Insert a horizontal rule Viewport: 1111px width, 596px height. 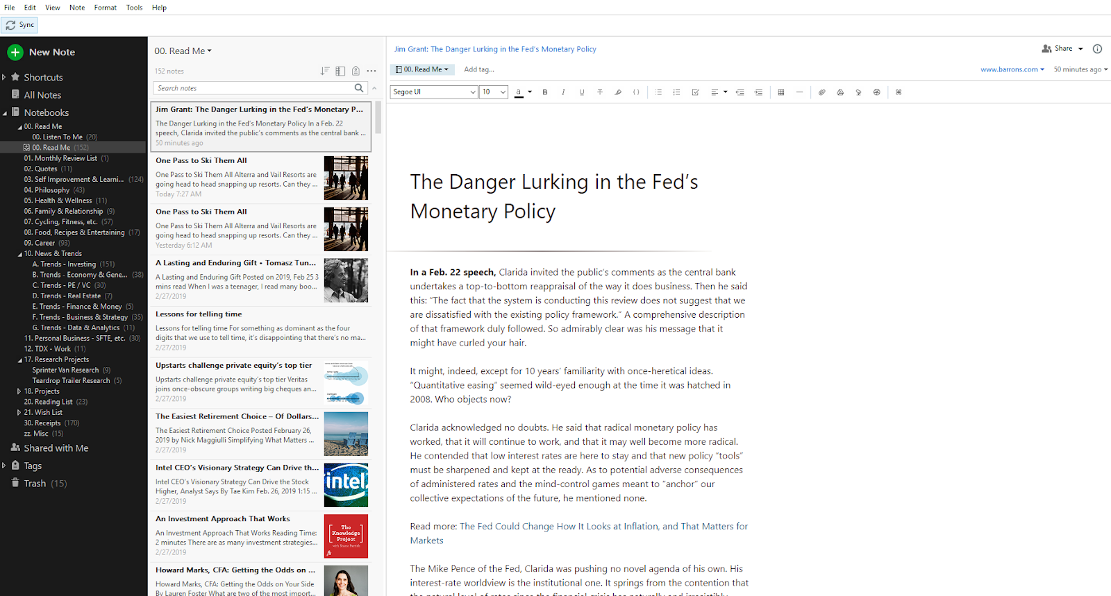tap(799, 92)
